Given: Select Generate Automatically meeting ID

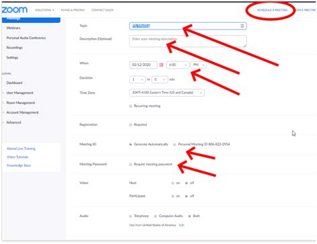Looking at the screenshot, I should tap(131, 145).
